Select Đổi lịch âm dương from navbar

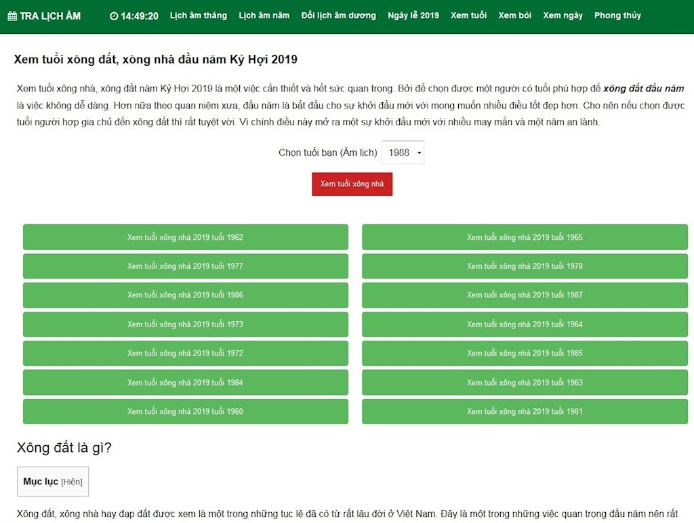point(339,15)
